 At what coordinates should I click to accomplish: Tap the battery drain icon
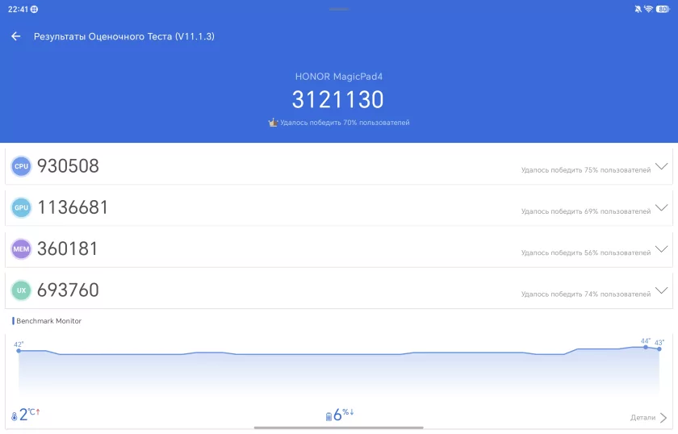pyautogui.click(x=329, y=416)
